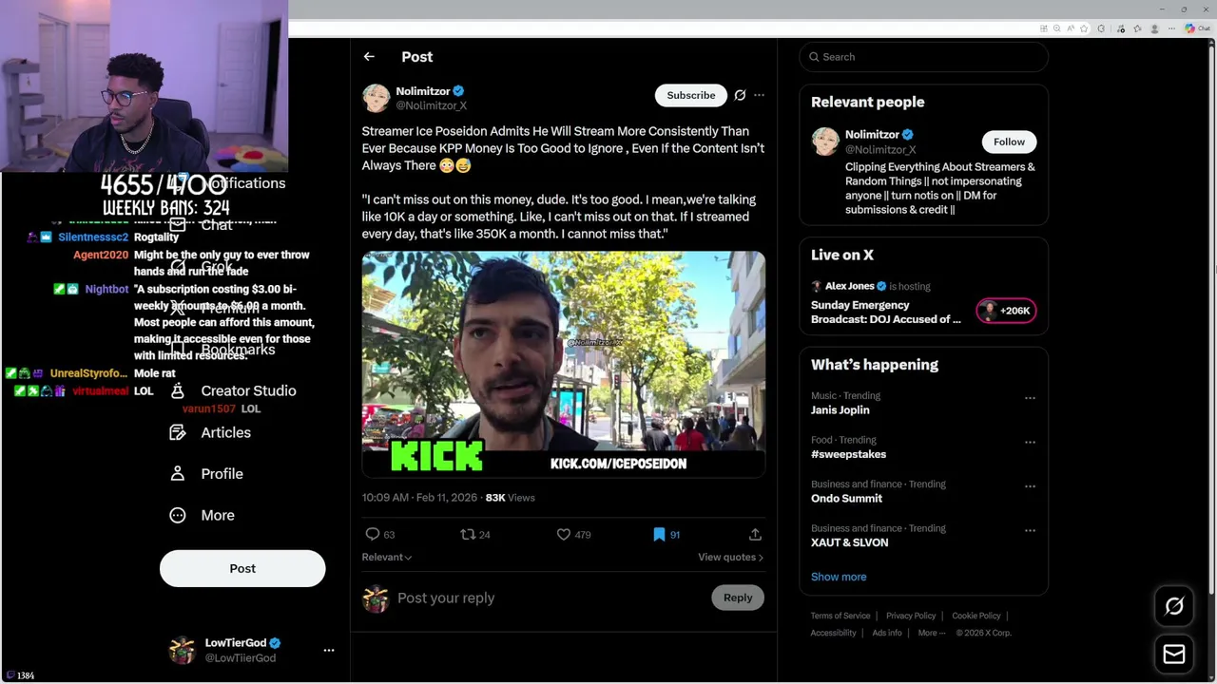Open View quotes link
1217x684 pixels.
point(730,558)
